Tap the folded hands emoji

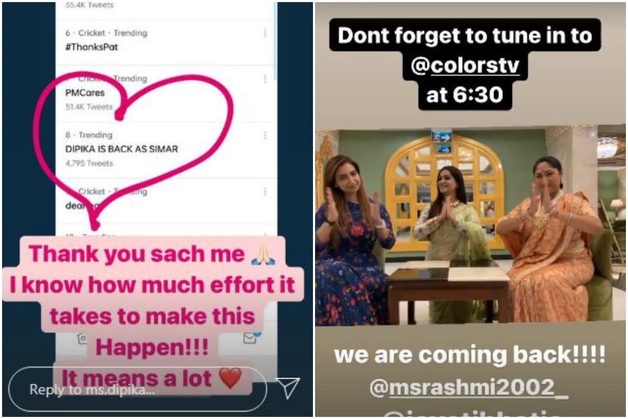coord(263,254)
